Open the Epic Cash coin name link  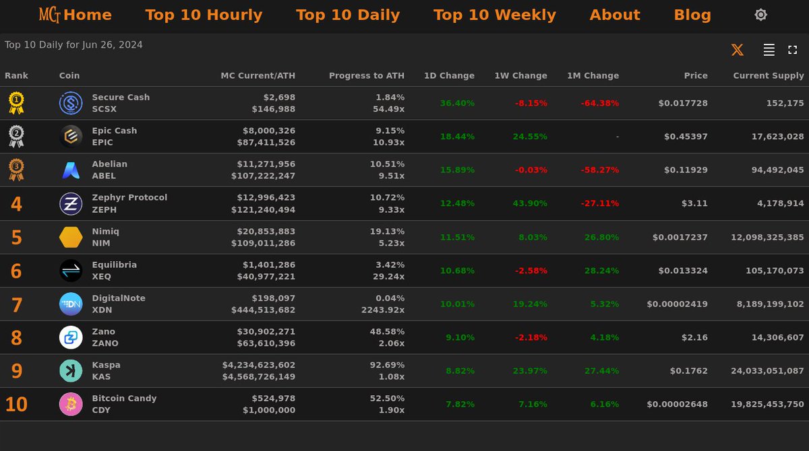pyautogui.click(x=115, y=131)
